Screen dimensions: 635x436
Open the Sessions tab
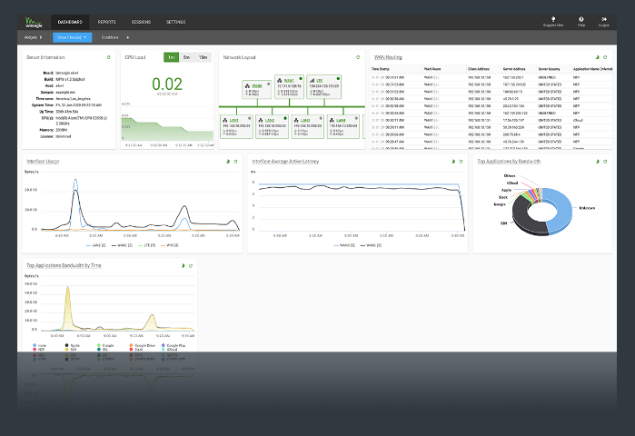141,22
